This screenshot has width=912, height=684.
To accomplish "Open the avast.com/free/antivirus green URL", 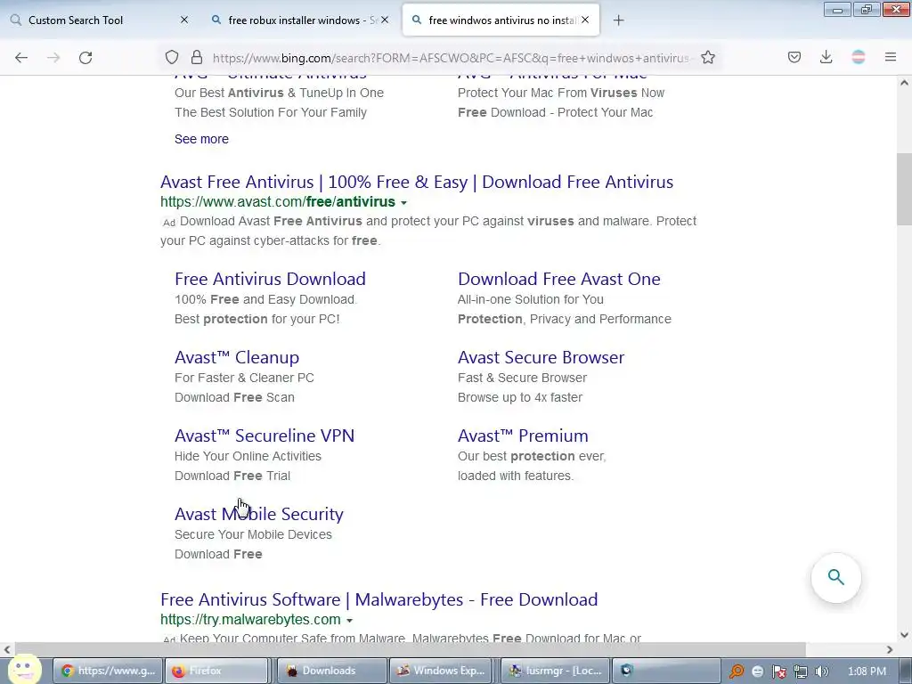I will coord(278,202).
